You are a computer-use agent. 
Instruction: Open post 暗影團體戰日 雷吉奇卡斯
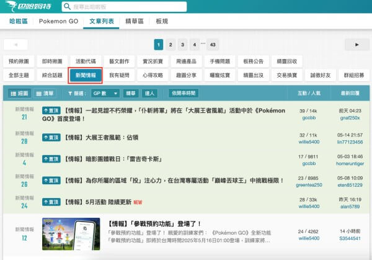point(113,159)
